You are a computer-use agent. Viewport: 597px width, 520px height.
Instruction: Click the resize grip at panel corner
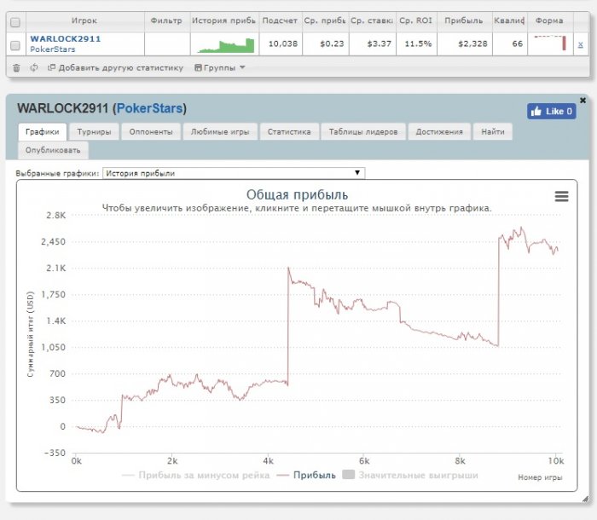pyautogui.click(x=585, y=499)
